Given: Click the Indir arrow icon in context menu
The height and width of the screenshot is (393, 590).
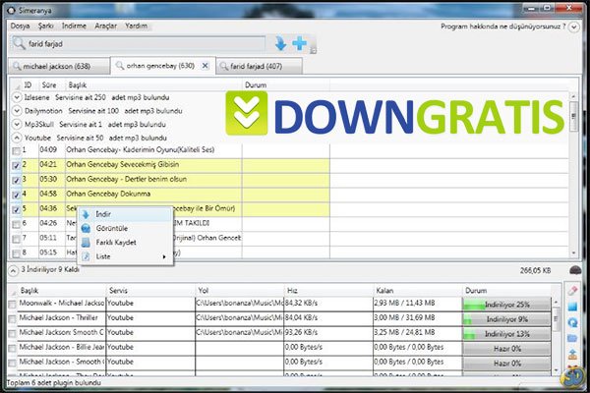Looking at the screenshot, I should point(86,214).
